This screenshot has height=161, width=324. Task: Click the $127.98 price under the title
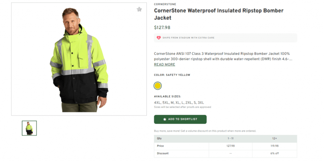162,28
